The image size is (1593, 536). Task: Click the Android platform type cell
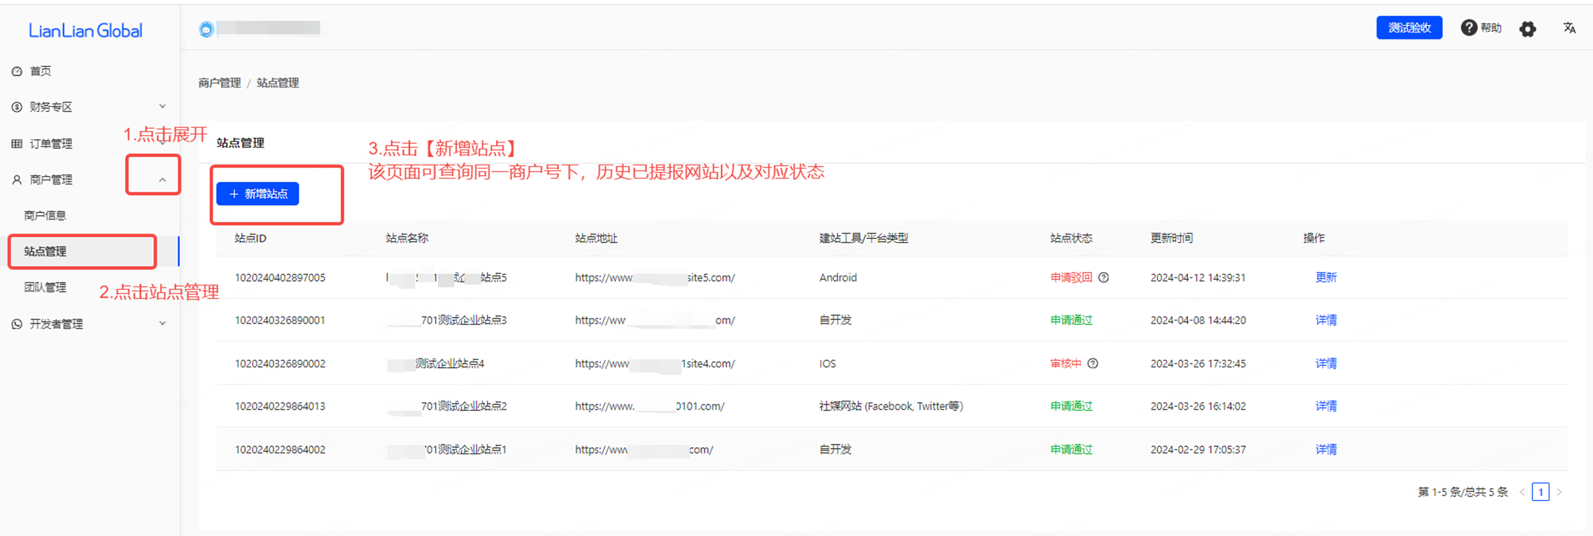click(x=838, y=277)
